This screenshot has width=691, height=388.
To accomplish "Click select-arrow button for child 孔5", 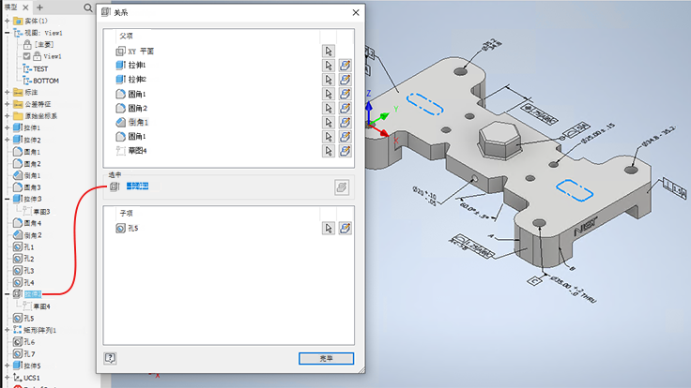I will [x=329, y=228].
